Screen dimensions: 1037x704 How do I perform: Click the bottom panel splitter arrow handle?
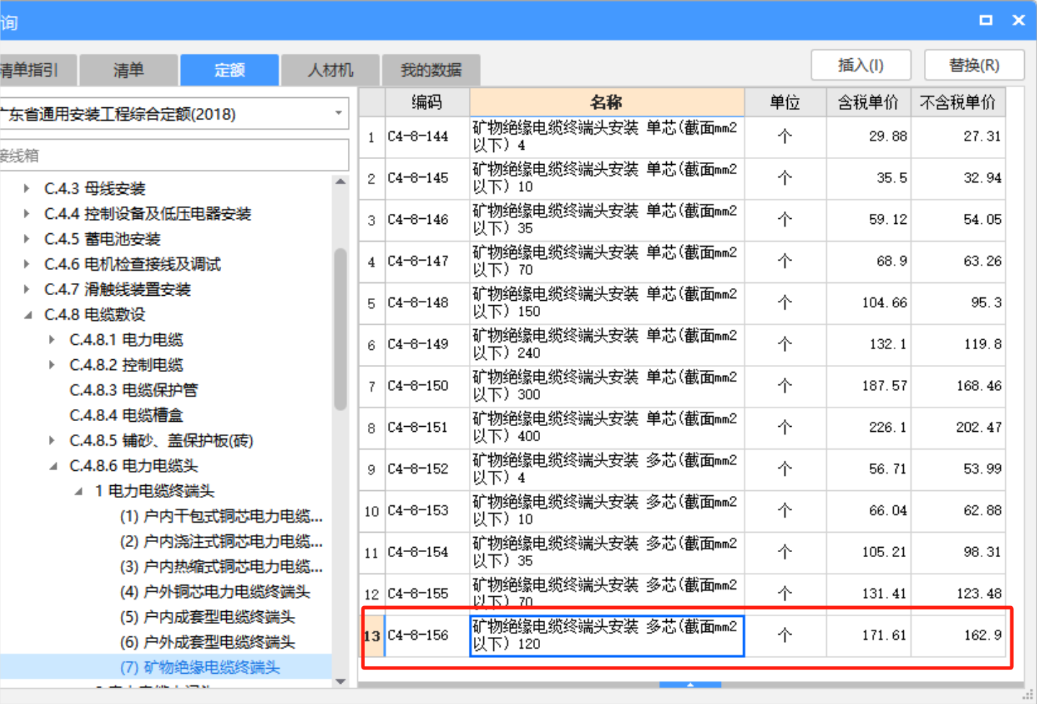(x=690, y=685)
